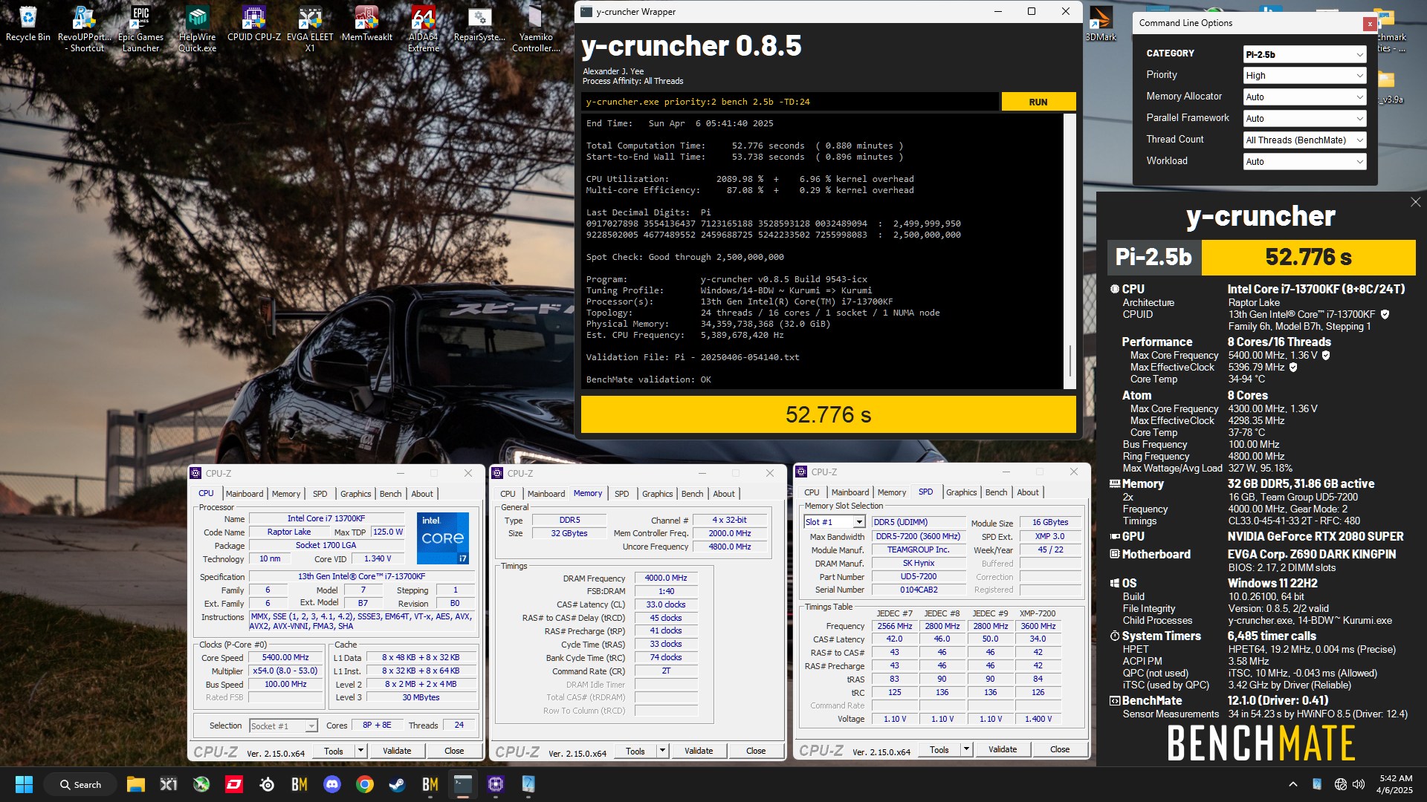Open the Windows Start menu
The height and width of the screenshot is (802, 1427).
[x=24, y=784]
